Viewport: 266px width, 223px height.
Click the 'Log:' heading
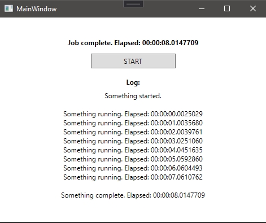coord(133,82)
